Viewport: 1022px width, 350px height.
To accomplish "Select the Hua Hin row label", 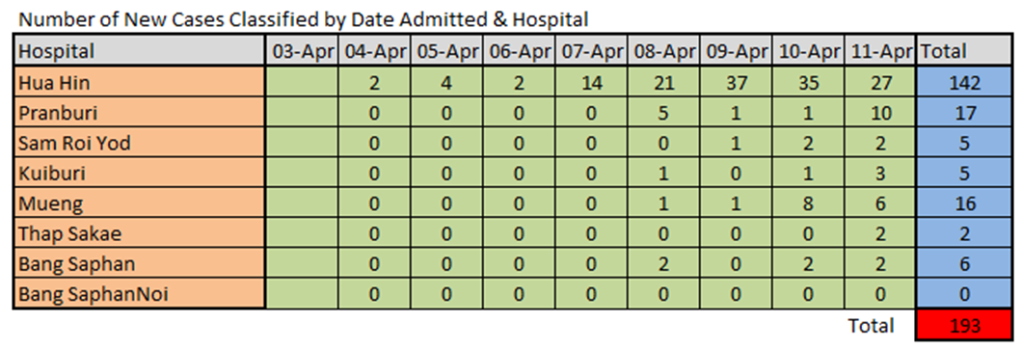I will (x=139, y=82).
